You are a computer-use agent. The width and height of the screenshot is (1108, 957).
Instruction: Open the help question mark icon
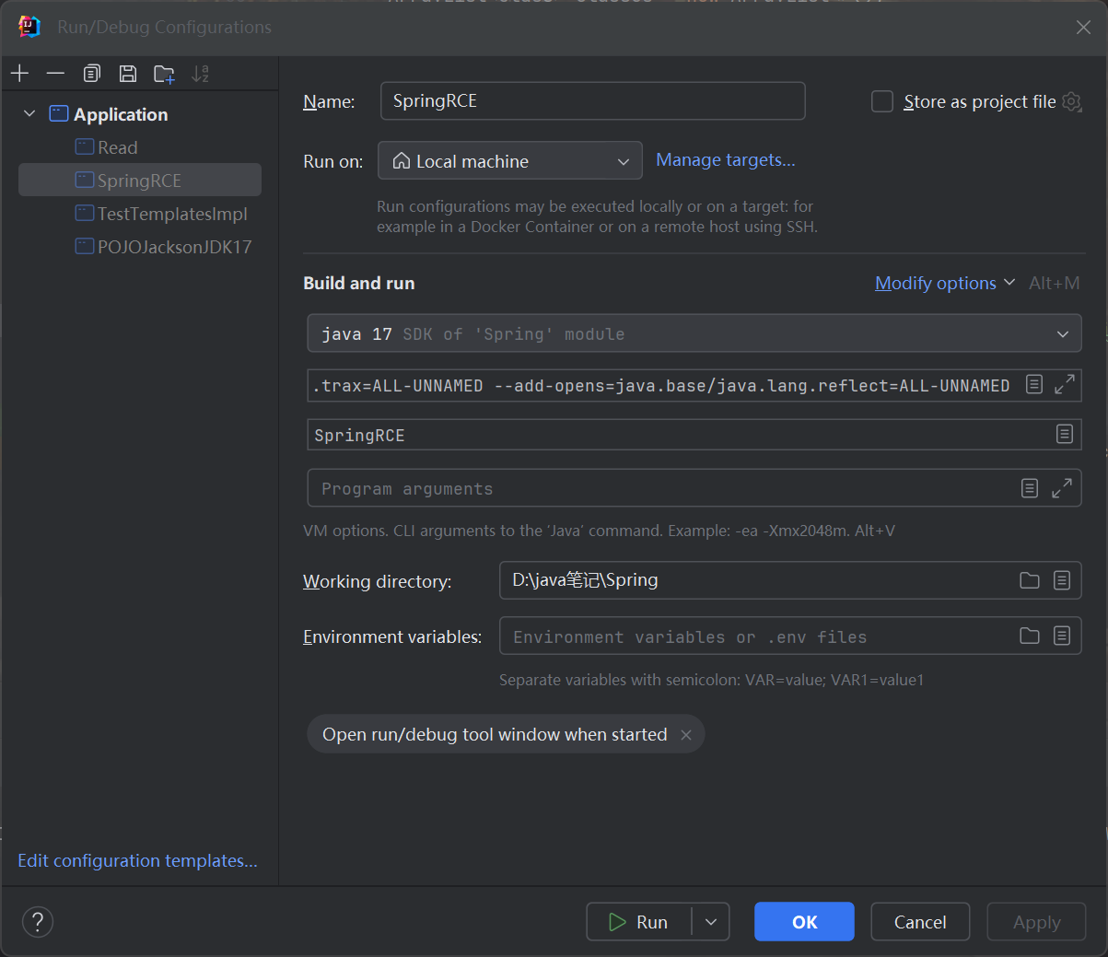[38, 921]
